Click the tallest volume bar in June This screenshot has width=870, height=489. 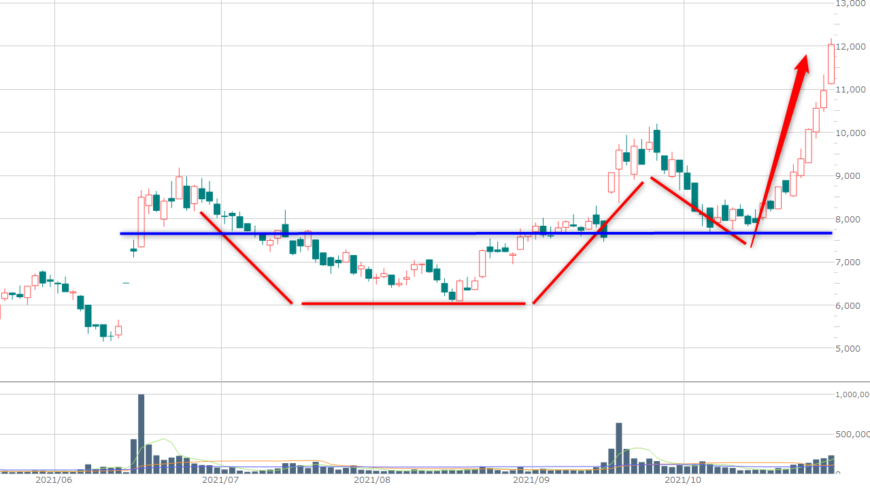click(x=141, y=433)
